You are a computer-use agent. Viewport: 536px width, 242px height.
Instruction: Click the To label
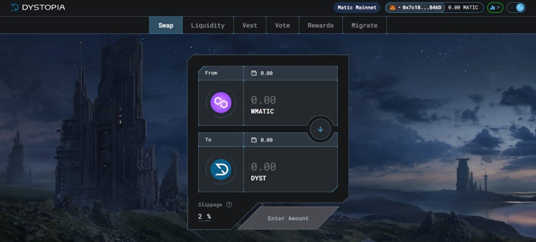click(208, 139)
